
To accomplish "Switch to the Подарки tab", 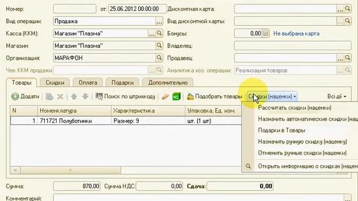I will (123, 83).
